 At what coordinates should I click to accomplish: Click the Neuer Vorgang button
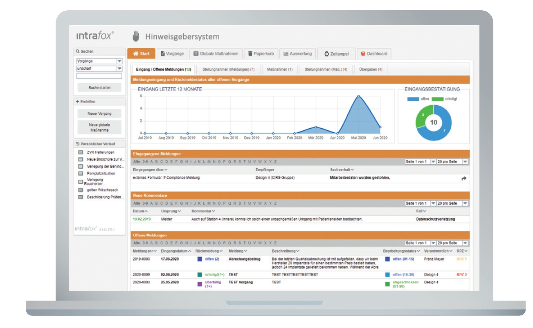coord(99,114)
